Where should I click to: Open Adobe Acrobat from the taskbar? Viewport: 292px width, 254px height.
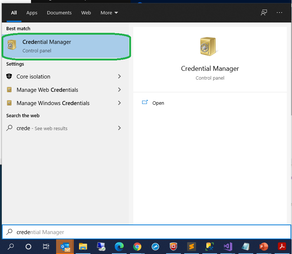pos(282,247)
